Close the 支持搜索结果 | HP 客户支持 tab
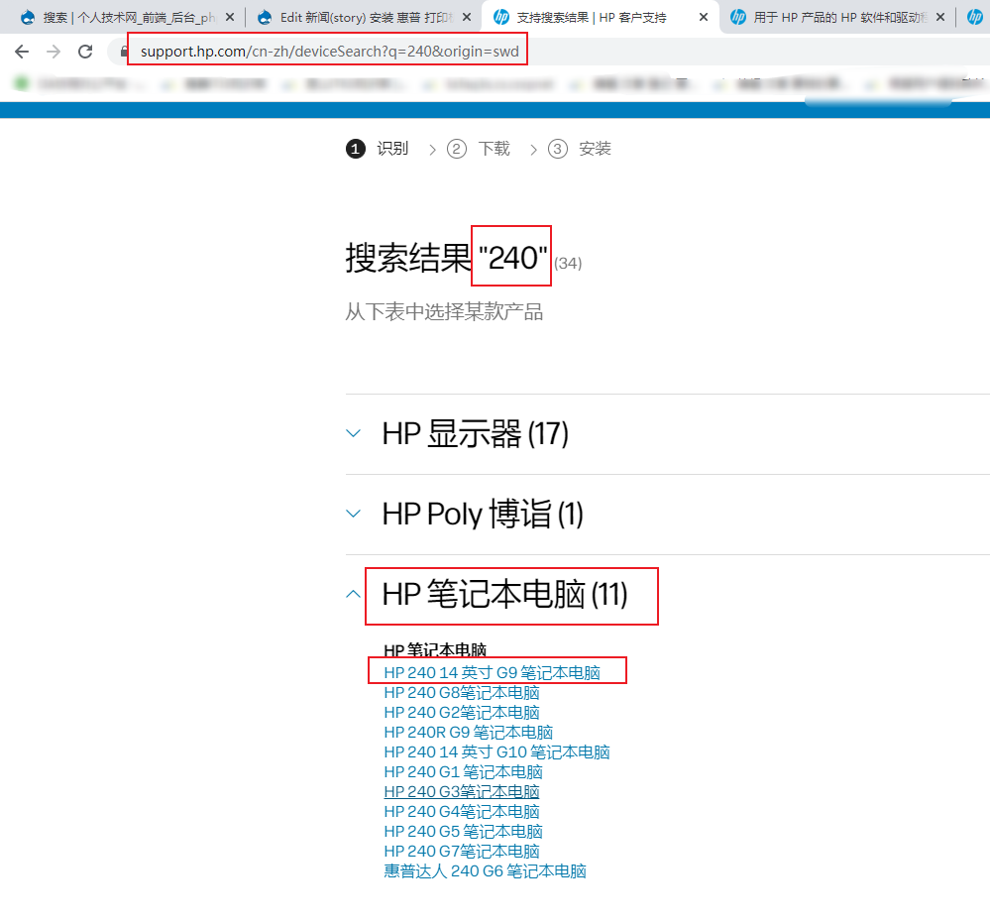The image size is (990, 924). pos(704,17)
